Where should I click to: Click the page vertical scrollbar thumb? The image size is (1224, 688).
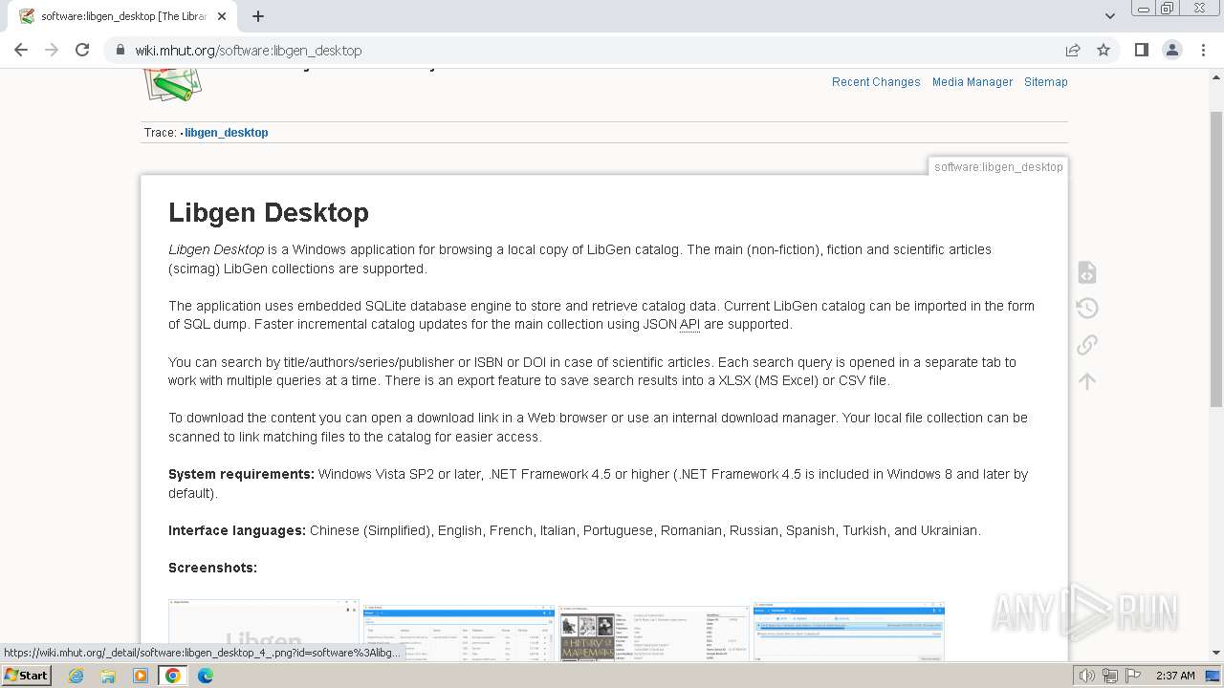(1215, 258)
